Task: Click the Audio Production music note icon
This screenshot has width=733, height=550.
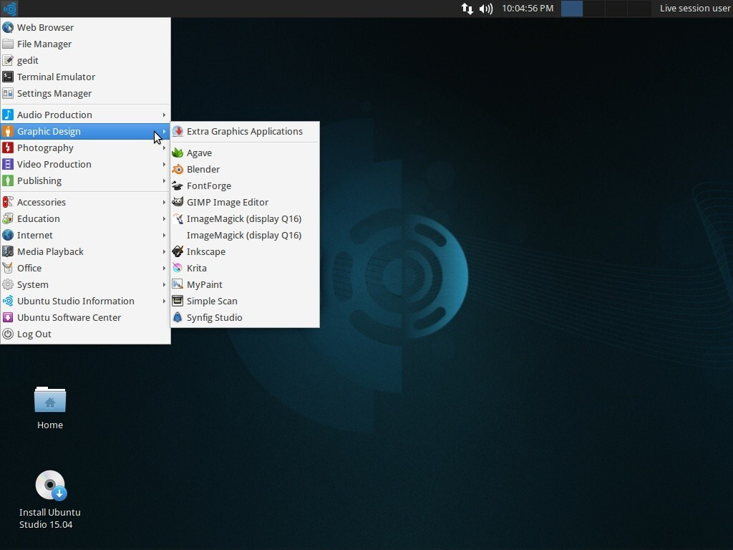Action: click(8, 115)
